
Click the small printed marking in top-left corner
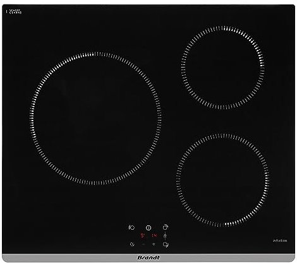point(15,11)
